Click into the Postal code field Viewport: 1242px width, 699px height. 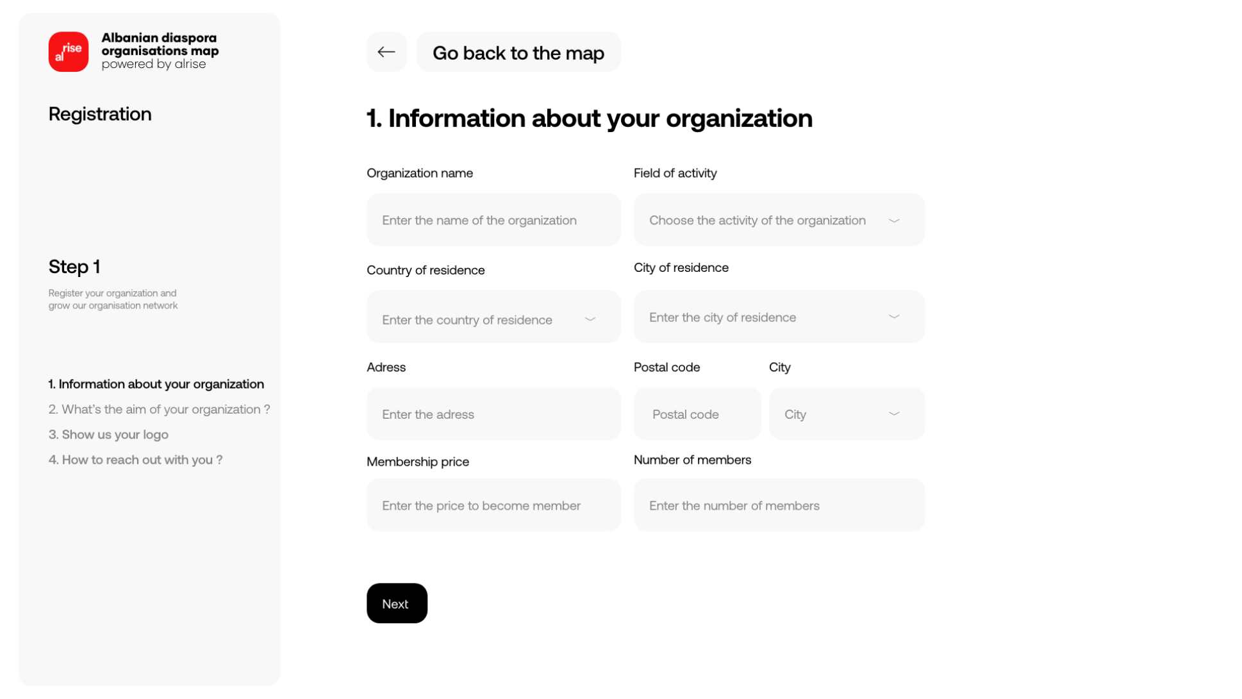tap(697, 414)
